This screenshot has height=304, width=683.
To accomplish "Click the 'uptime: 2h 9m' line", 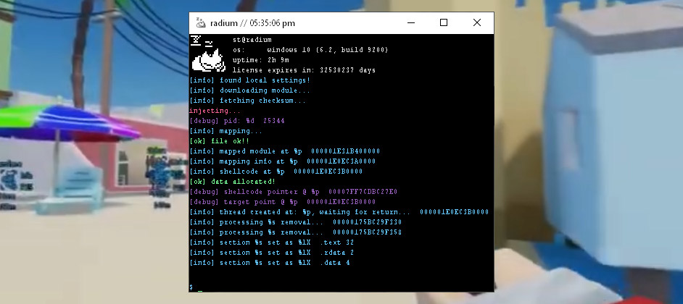I will click(x=260, y=60).
